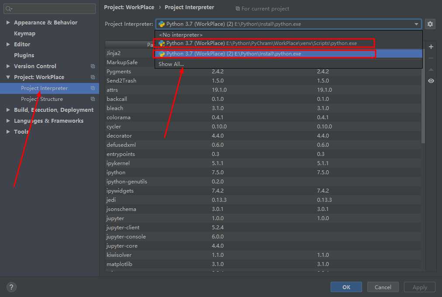442x297 pixels.
Task: Select the decorator package row
Action: (x=263, y=135)
